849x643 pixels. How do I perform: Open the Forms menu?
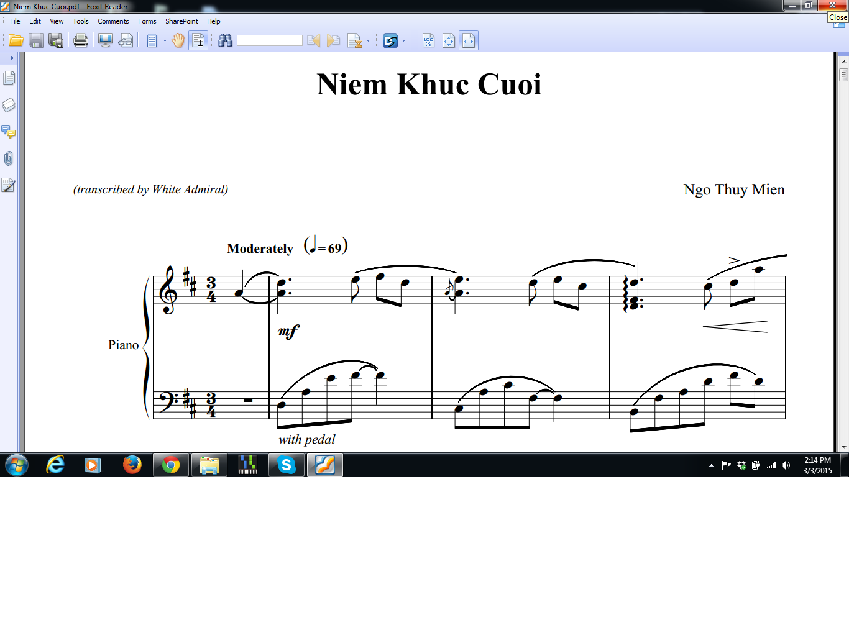click(x=147, y=21)
